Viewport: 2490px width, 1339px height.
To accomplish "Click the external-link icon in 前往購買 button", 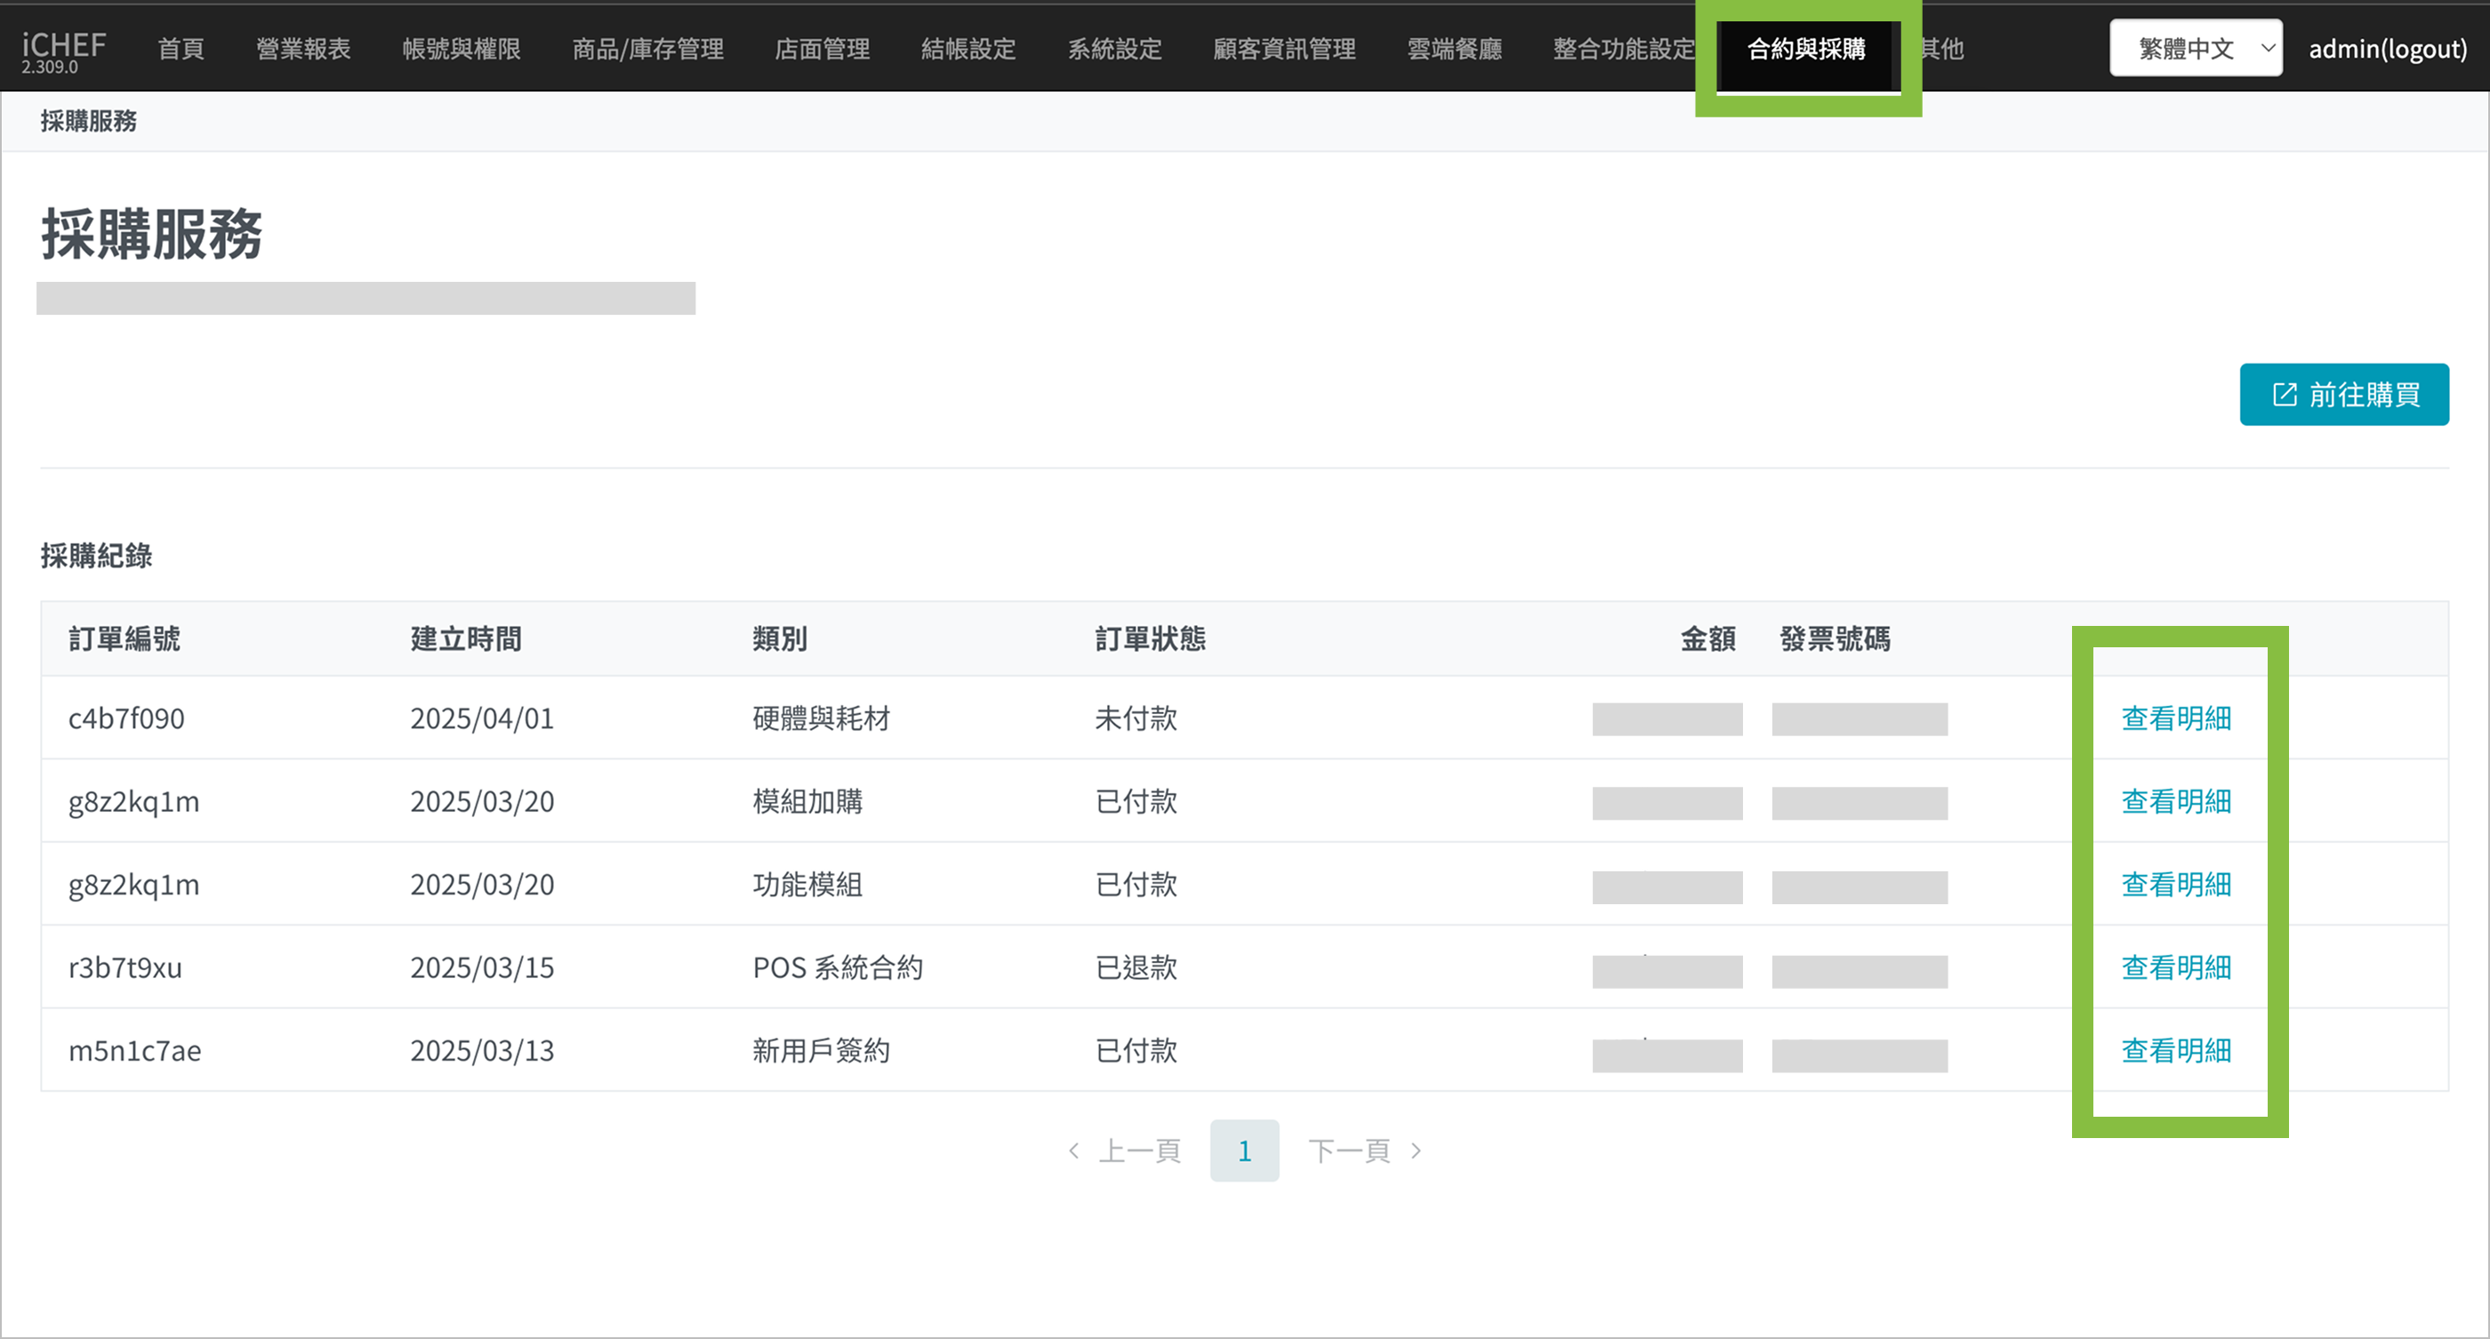I will pyautogui.click(x=2284, y=394).
